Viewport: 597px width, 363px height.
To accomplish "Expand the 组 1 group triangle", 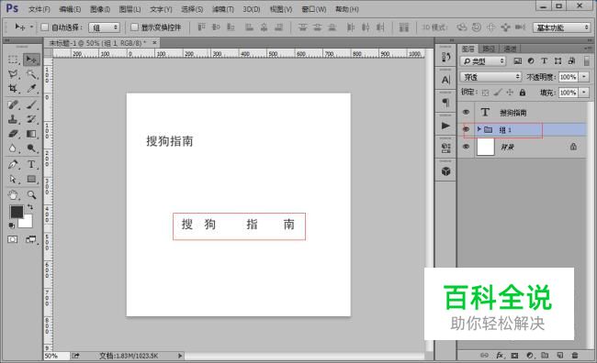I will click(x=479, y=129).
